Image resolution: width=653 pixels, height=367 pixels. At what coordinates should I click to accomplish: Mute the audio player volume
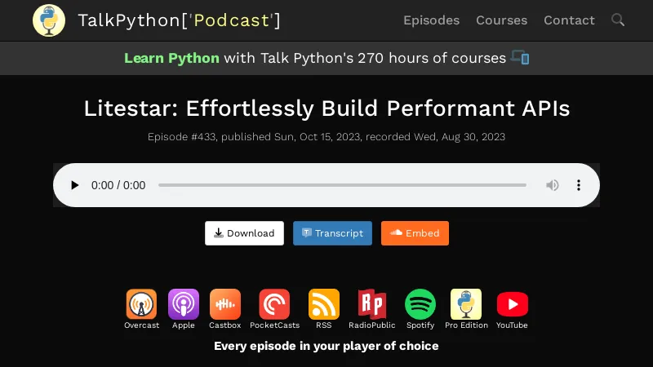click(x=553, y=185)
